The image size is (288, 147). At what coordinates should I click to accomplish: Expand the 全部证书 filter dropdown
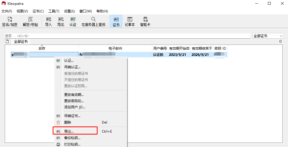[x=268, y=36]
